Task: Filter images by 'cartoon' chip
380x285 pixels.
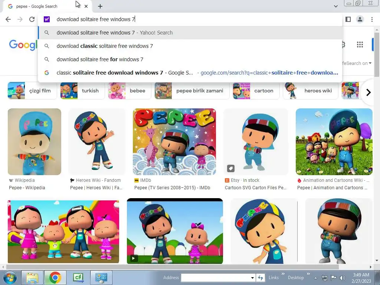Action: tap(256, 91)
